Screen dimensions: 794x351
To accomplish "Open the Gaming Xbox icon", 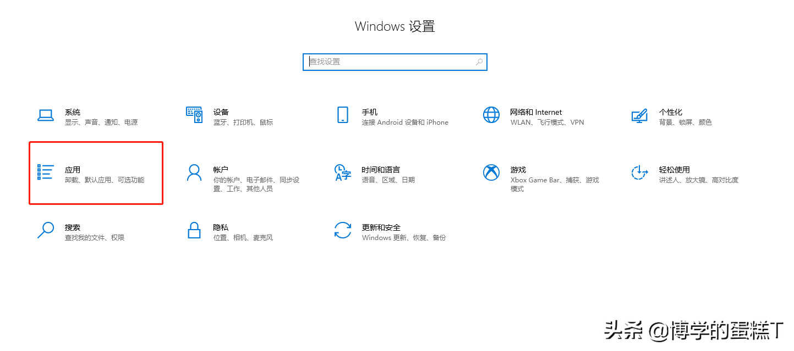I will pos(491,172).
